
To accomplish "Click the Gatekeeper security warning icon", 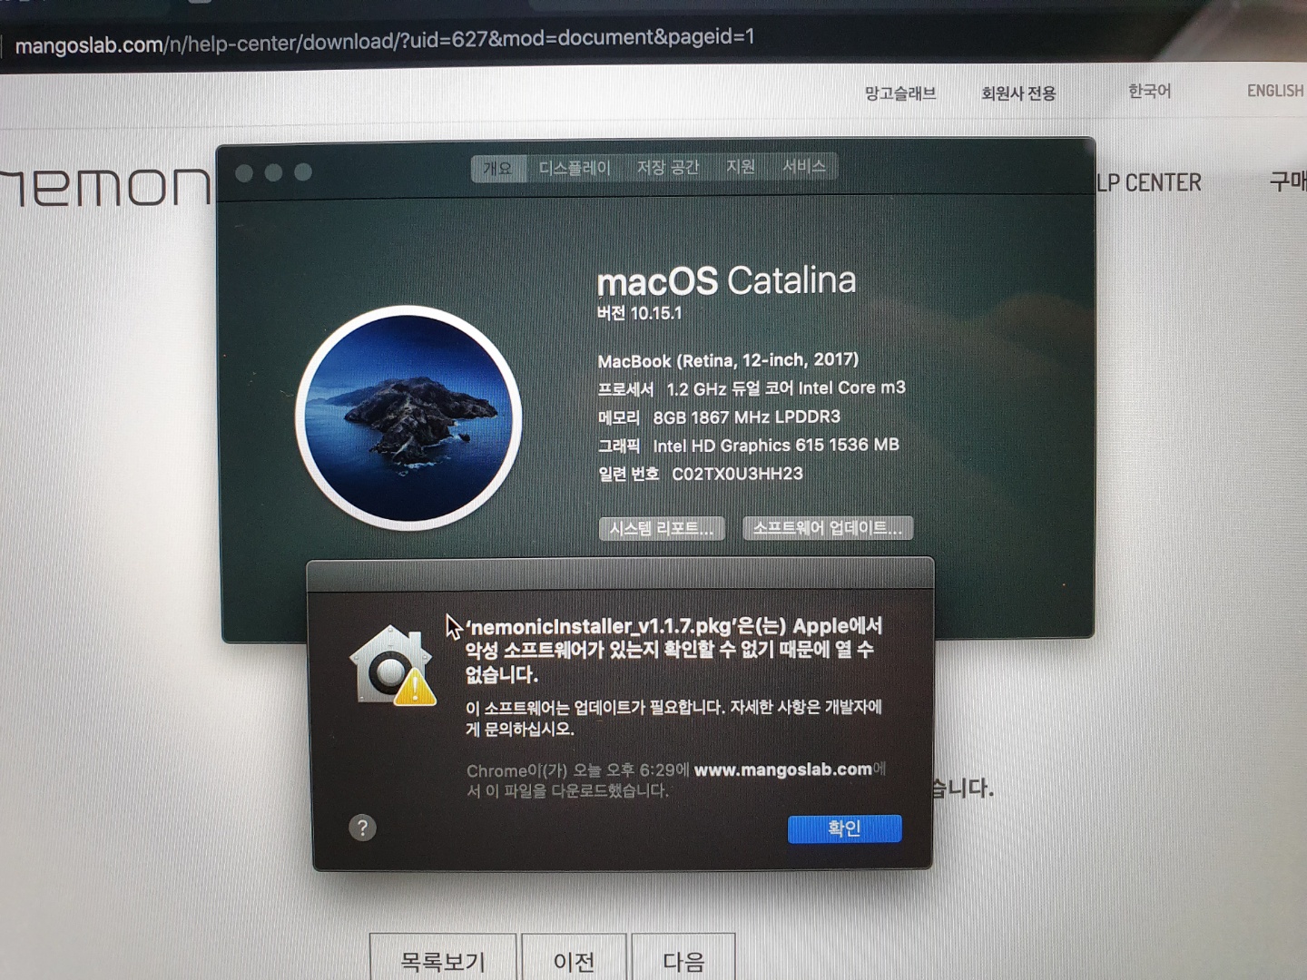I will point(393,665).
